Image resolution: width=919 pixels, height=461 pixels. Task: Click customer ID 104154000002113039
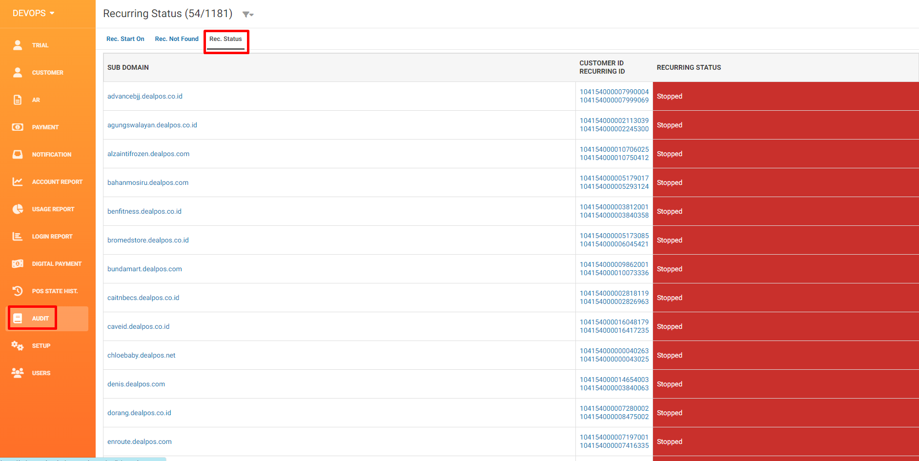(614, 120)
